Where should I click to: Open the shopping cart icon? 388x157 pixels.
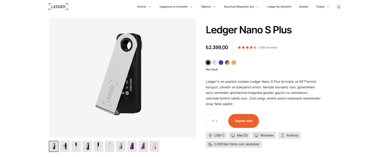[339, 6]
